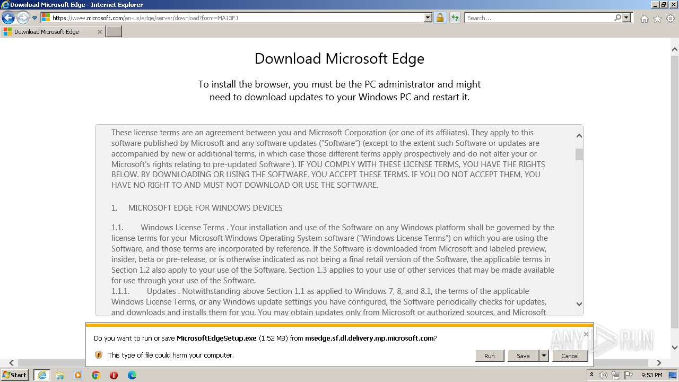Open media player taskbar icon

(78, 375)
